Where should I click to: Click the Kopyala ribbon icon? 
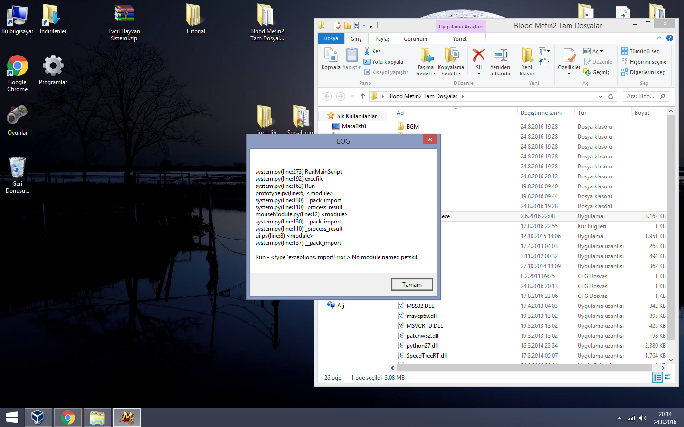click(x=331, y=59)
